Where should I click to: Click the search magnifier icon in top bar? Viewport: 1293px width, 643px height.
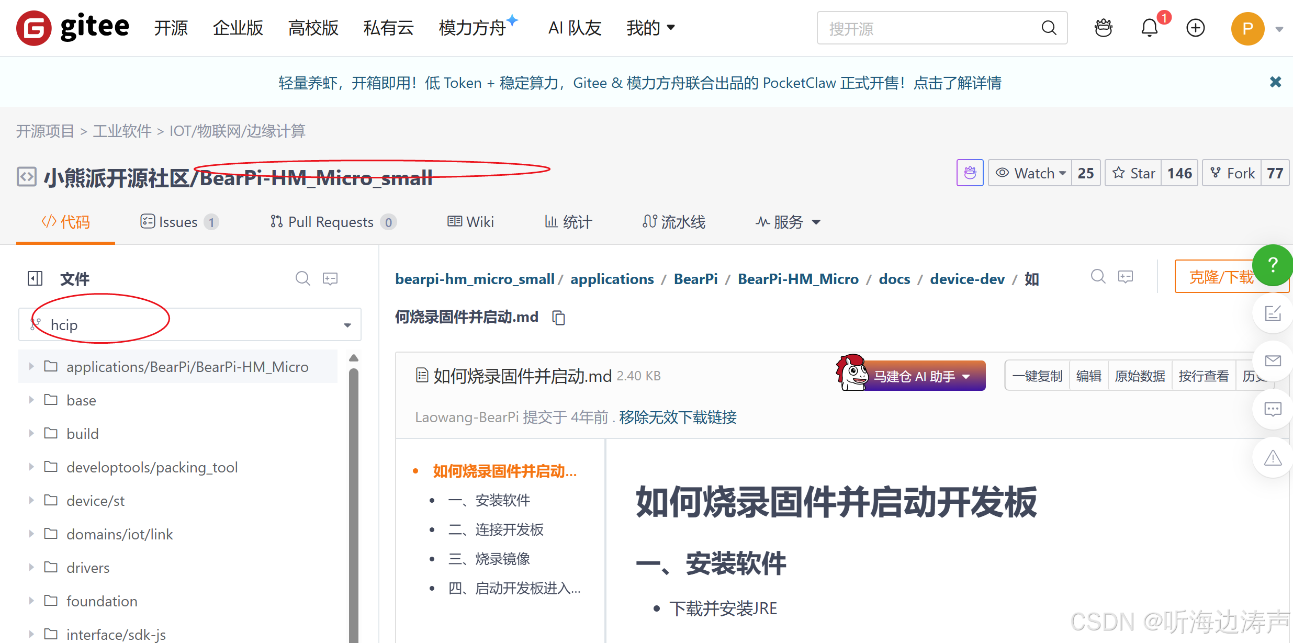coord(1049,28)
